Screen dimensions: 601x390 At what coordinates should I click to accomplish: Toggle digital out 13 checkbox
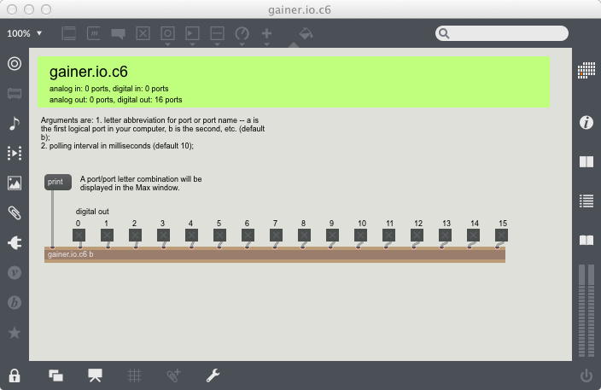coord(445,236)
